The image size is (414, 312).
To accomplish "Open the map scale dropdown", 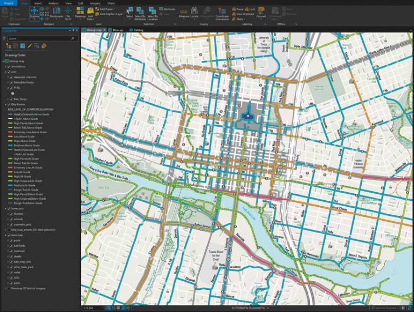I will tap(102, 308).
